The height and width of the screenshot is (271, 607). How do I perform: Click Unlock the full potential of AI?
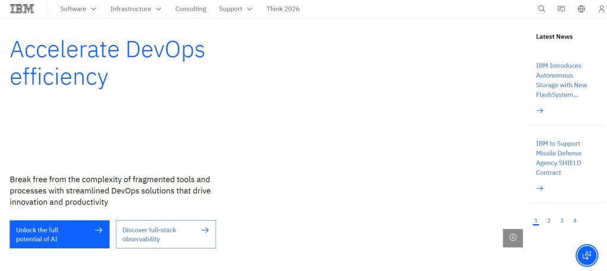pos(59,234)
